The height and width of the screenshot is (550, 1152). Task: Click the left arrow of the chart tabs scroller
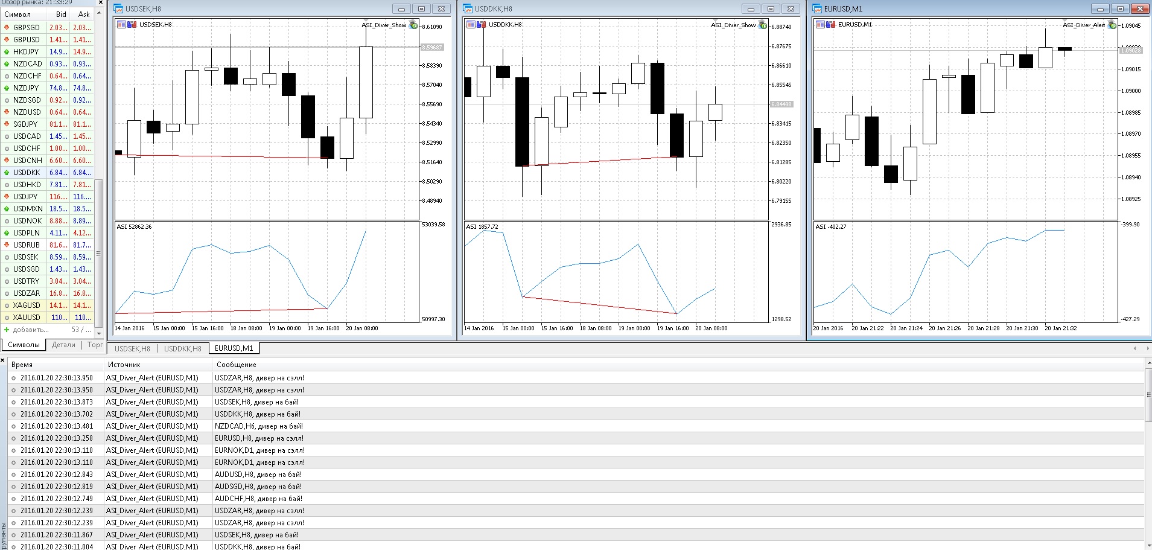coord(1134,348)
